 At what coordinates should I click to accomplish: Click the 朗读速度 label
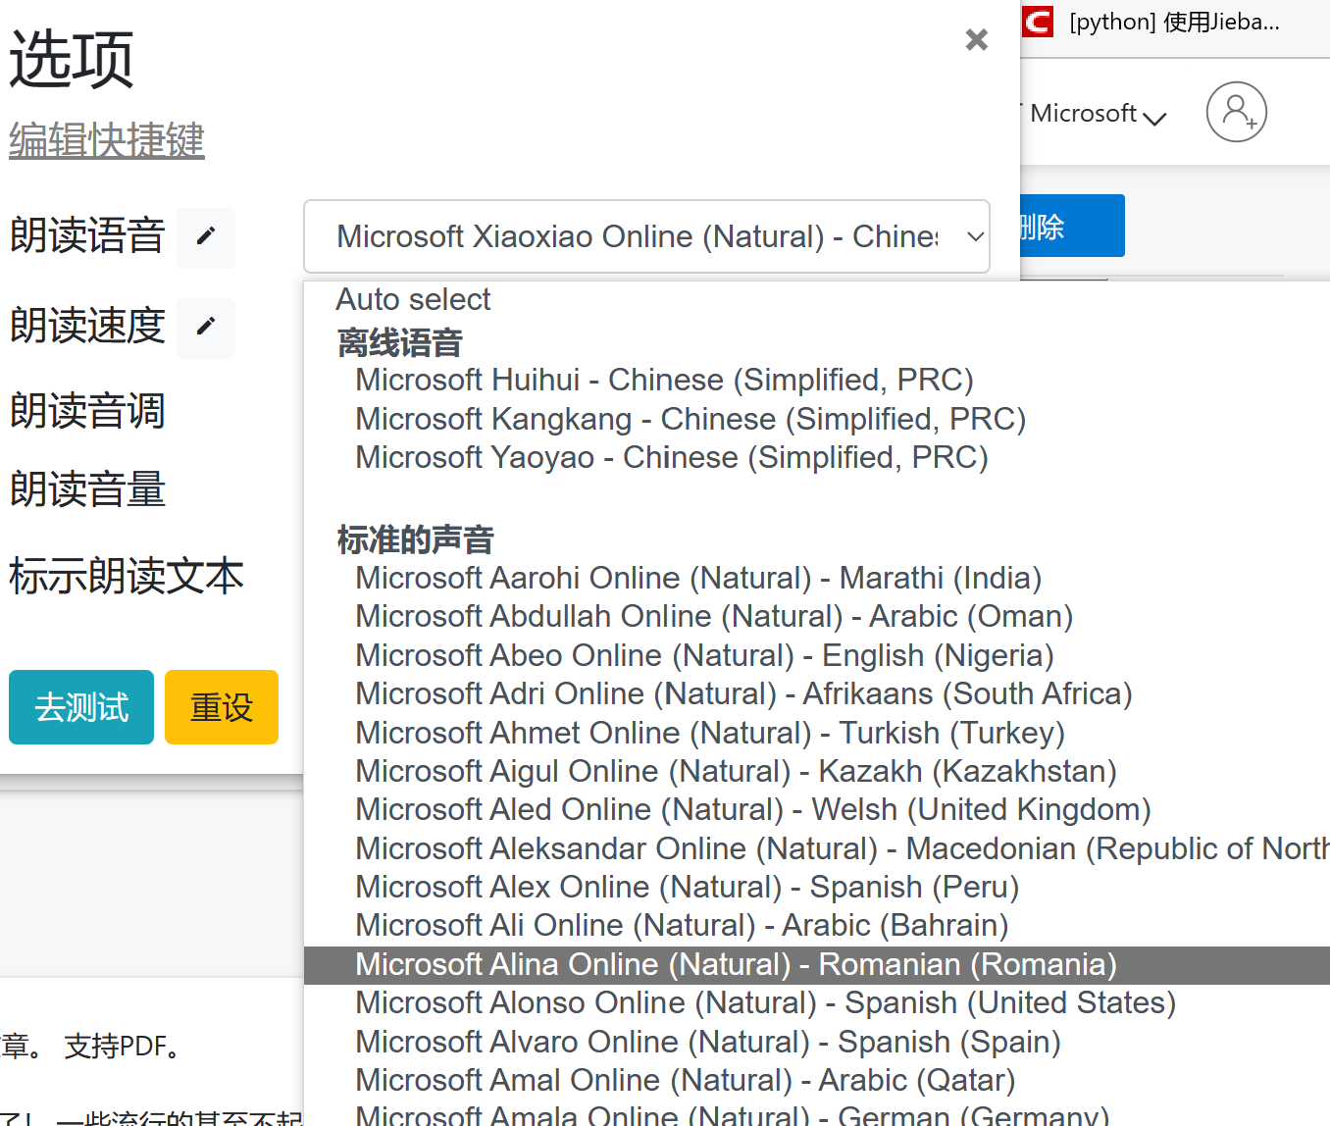[87, 327]
